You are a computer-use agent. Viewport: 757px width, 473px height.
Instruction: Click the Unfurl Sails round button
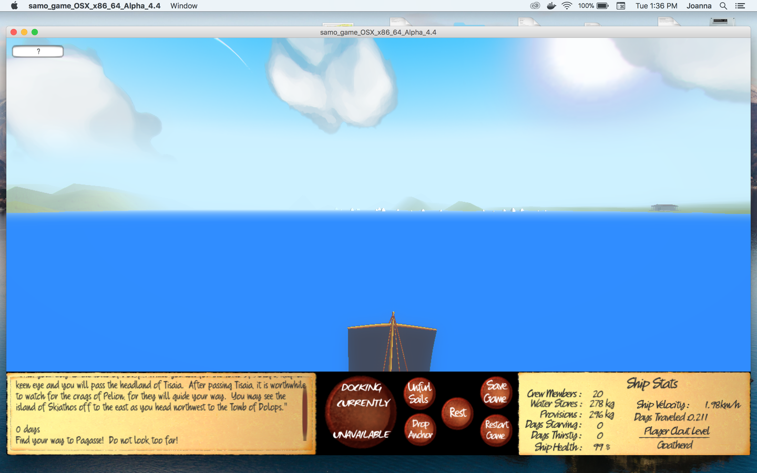click(x=419, y=393)
